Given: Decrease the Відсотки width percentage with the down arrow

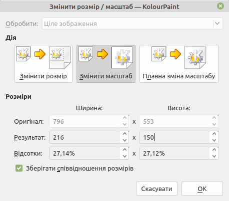Looking at the screenshot, I should coord(124,157).
